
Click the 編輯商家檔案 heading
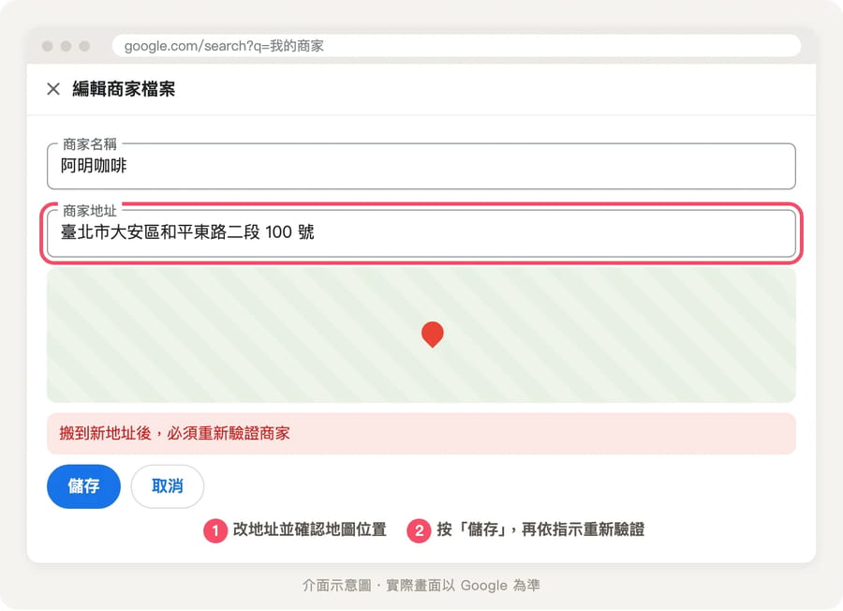coord(124,89)
